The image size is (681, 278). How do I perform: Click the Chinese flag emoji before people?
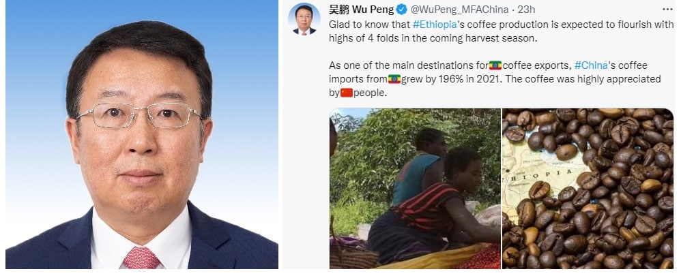347,93
